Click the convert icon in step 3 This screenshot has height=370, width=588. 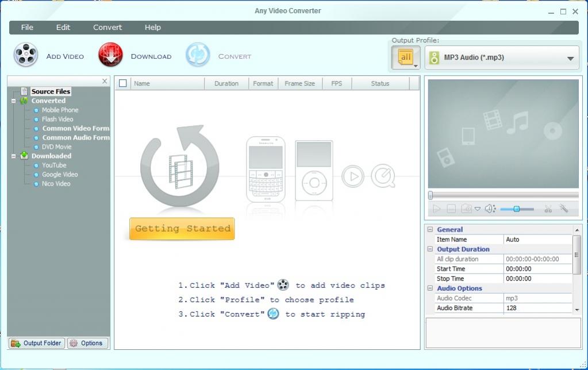coord(274,313)
